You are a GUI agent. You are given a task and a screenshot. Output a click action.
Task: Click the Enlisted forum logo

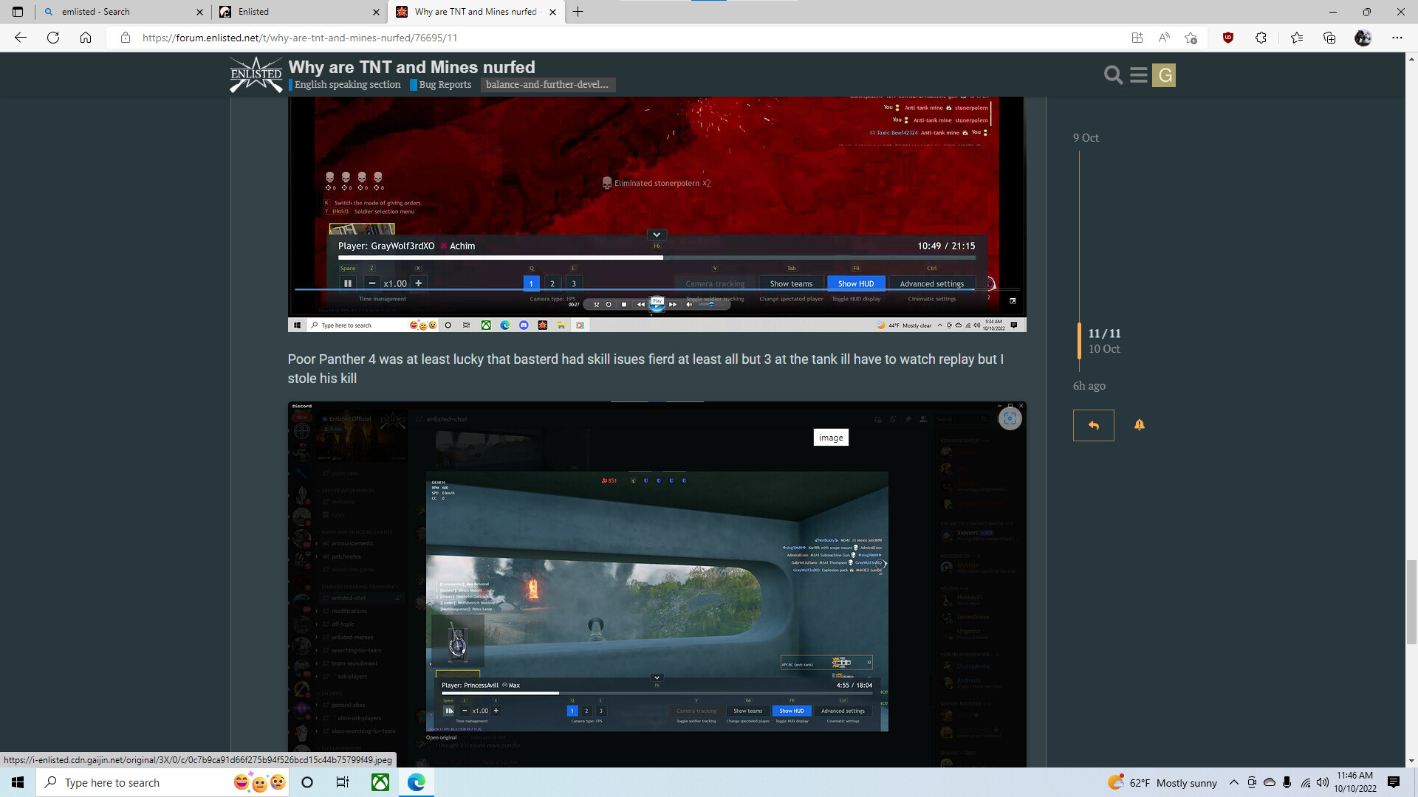[x=256, y=75]
